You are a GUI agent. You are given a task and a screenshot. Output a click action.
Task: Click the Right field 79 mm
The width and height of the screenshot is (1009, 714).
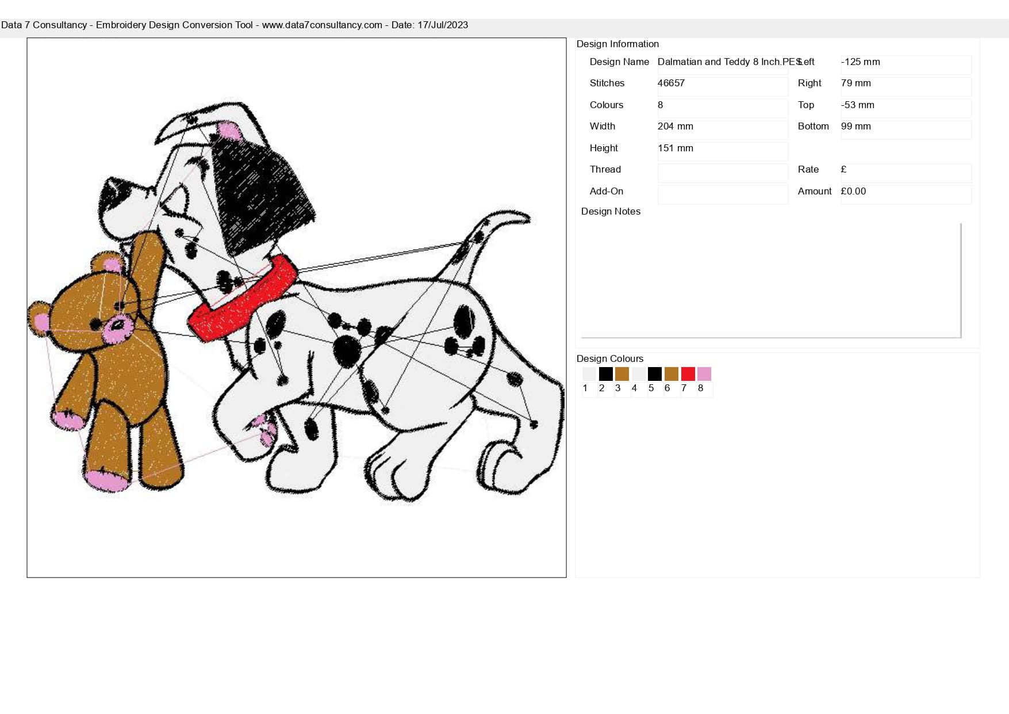click(906, 87)
